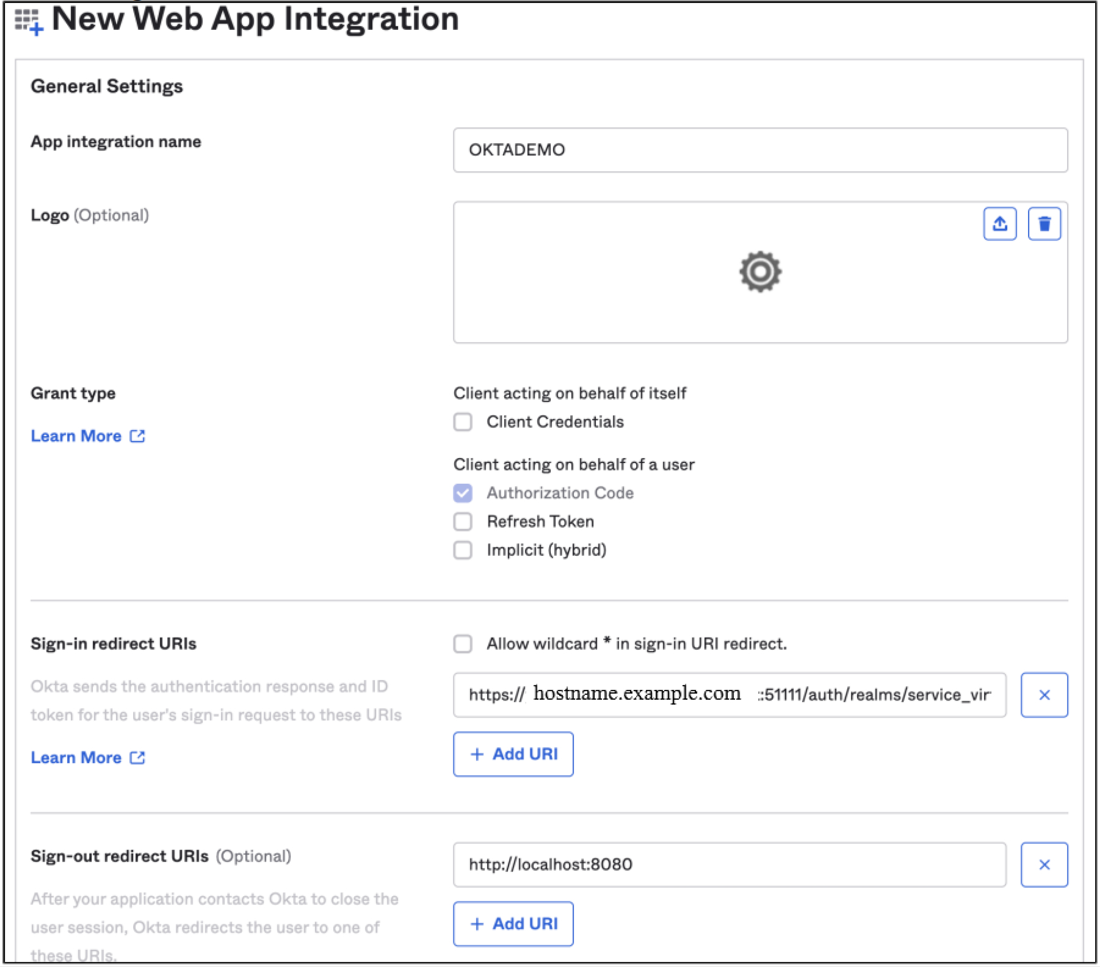Enable Implicit (hybrid) grant type
Viewport: 1100px width, 967px height.
tap(463, 550)
